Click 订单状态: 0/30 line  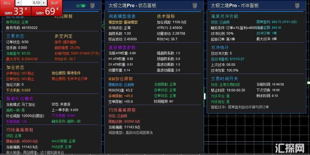(17, 42)
